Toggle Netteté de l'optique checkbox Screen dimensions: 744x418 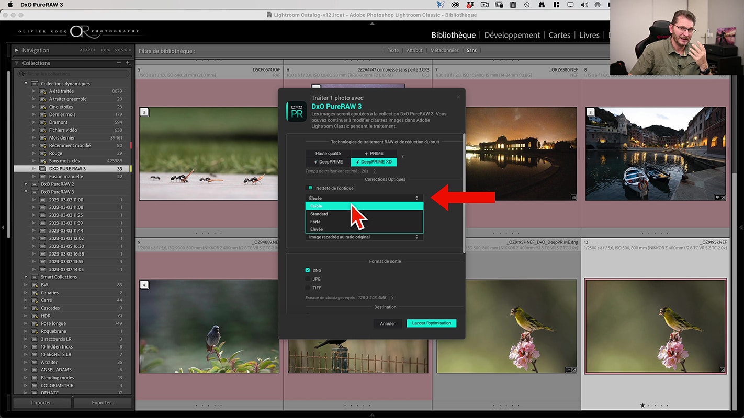click(x=310, y=188)
